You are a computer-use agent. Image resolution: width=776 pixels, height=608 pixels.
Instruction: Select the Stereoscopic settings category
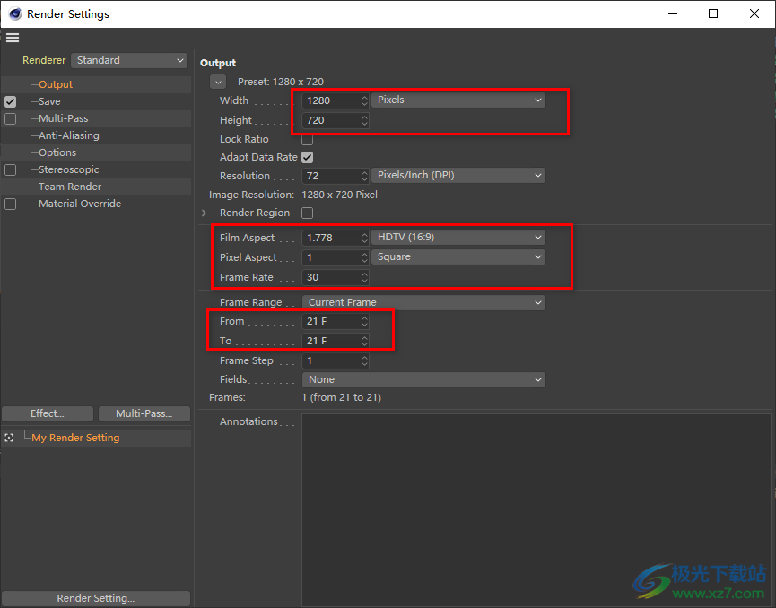tap(69, 169)
